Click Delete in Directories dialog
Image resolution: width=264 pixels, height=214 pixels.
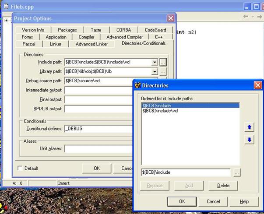223,186
